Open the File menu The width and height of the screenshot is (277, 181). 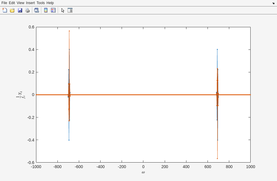pos(4,3)
